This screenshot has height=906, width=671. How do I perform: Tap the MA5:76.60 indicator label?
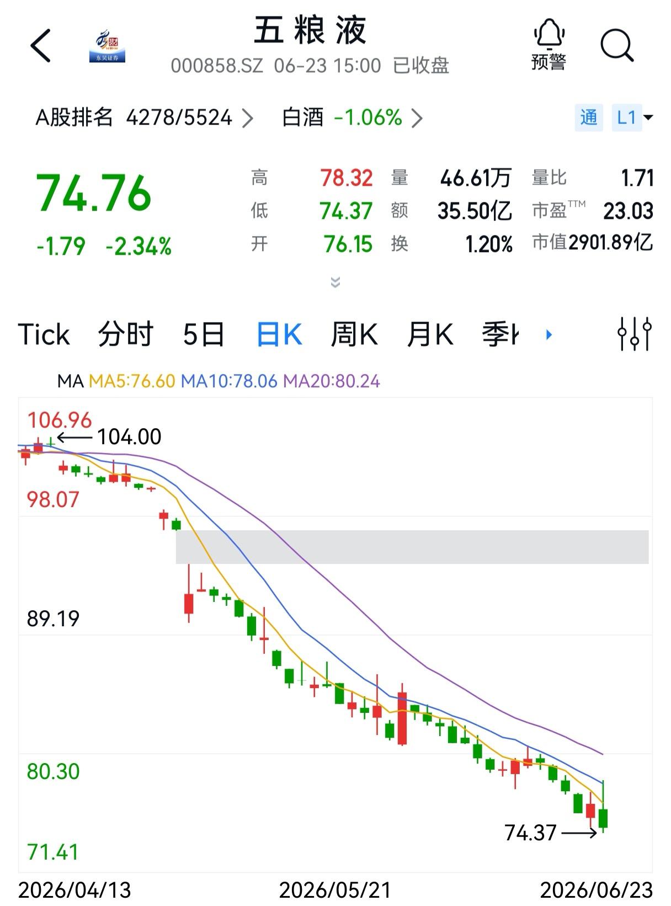pyautogui.click(x=132, y=381)
